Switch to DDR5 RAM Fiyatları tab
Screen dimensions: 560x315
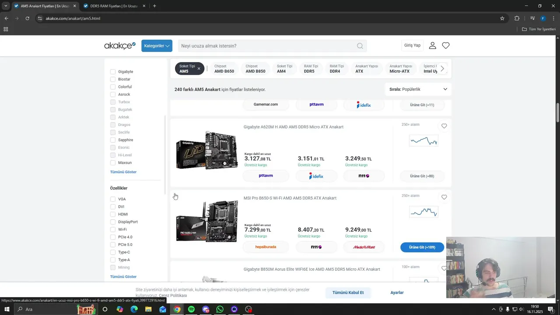coord(114,6)
